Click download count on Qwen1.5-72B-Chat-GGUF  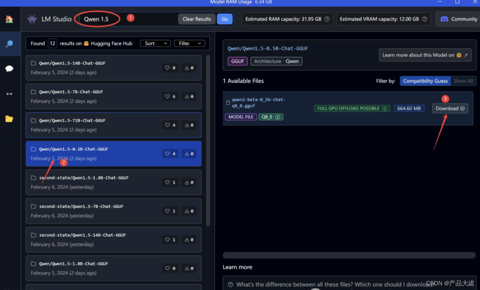click(189, 125)
